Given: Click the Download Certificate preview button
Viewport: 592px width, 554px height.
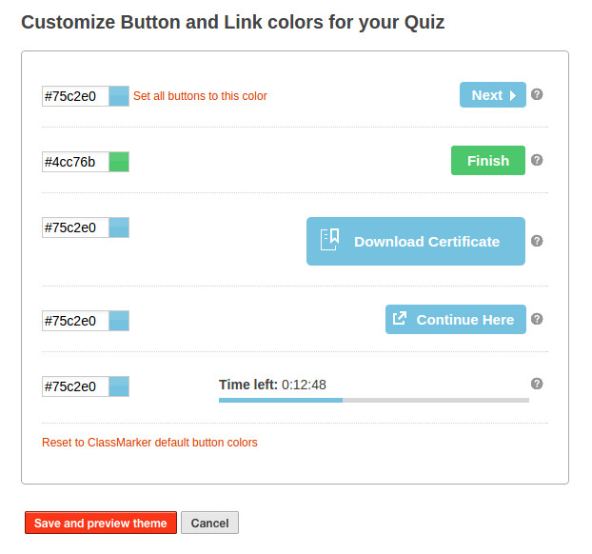Looking at the screenshot, I should [x=415, y=242].
